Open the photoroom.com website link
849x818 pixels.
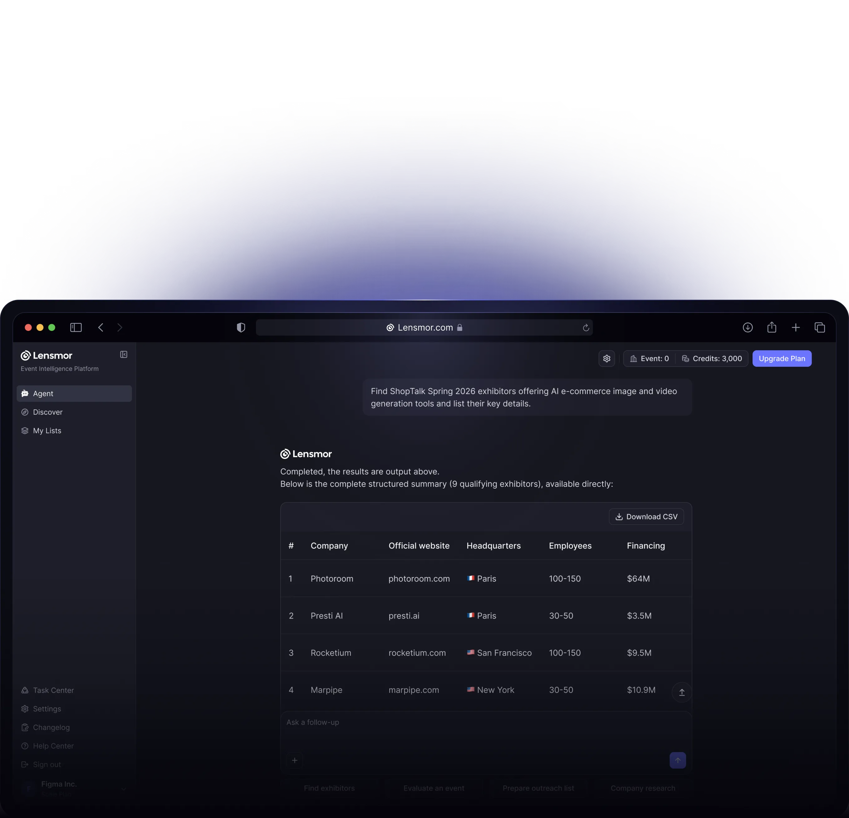point(419,579)
